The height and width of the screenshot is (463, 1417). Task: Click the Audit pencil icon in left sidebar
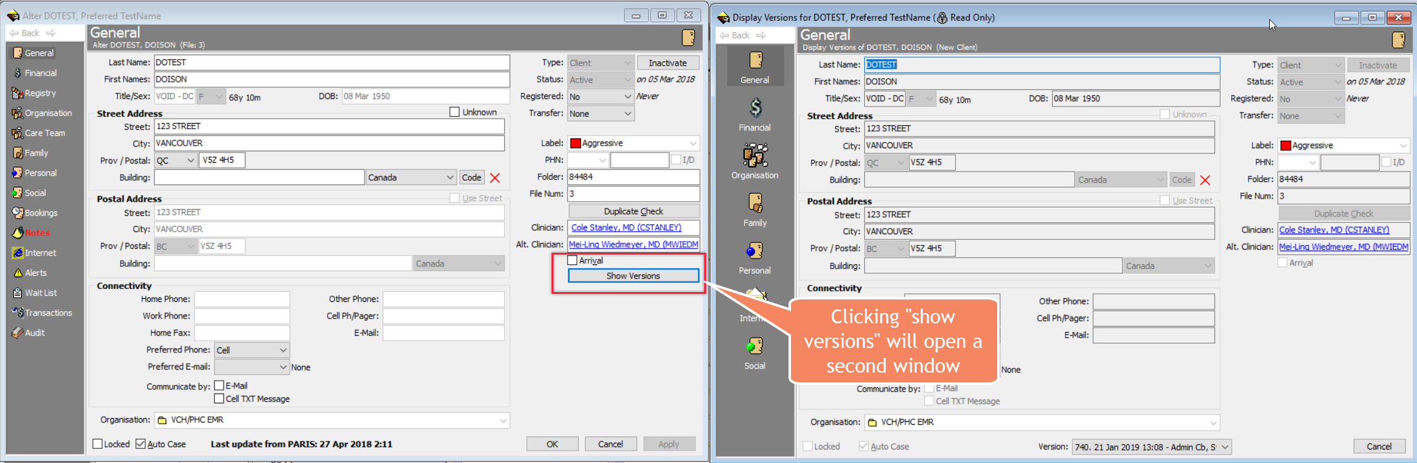pos(18,333)
